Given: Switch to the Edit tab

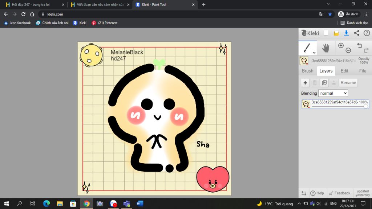Looking at the screenshot, I should click(344, 71).
